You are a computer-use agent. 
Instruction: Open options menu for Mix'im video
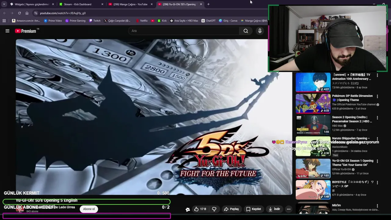coord(377,206)
